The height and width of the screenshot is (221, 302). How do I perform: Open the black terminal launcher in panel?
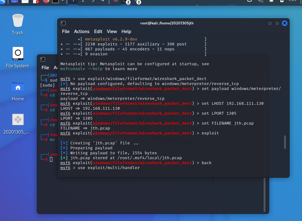click(55, 1)
